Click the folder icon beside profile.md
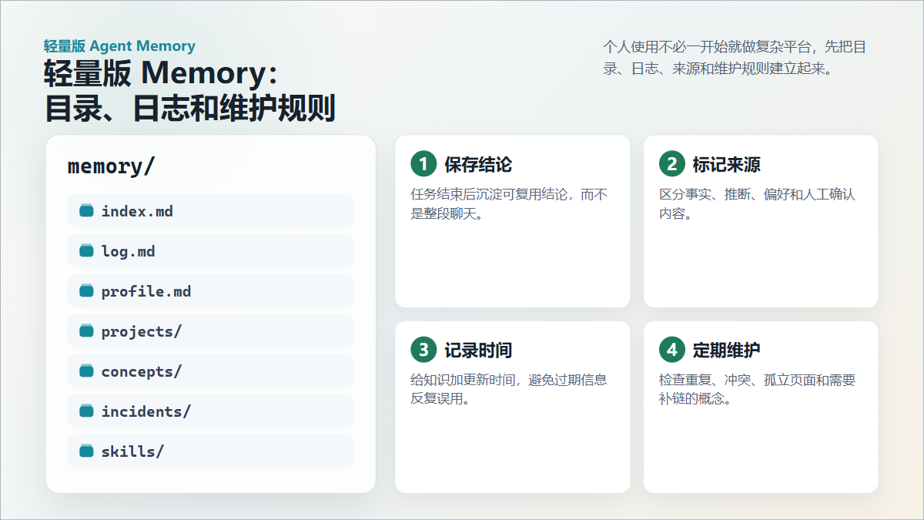 point(86,291)
